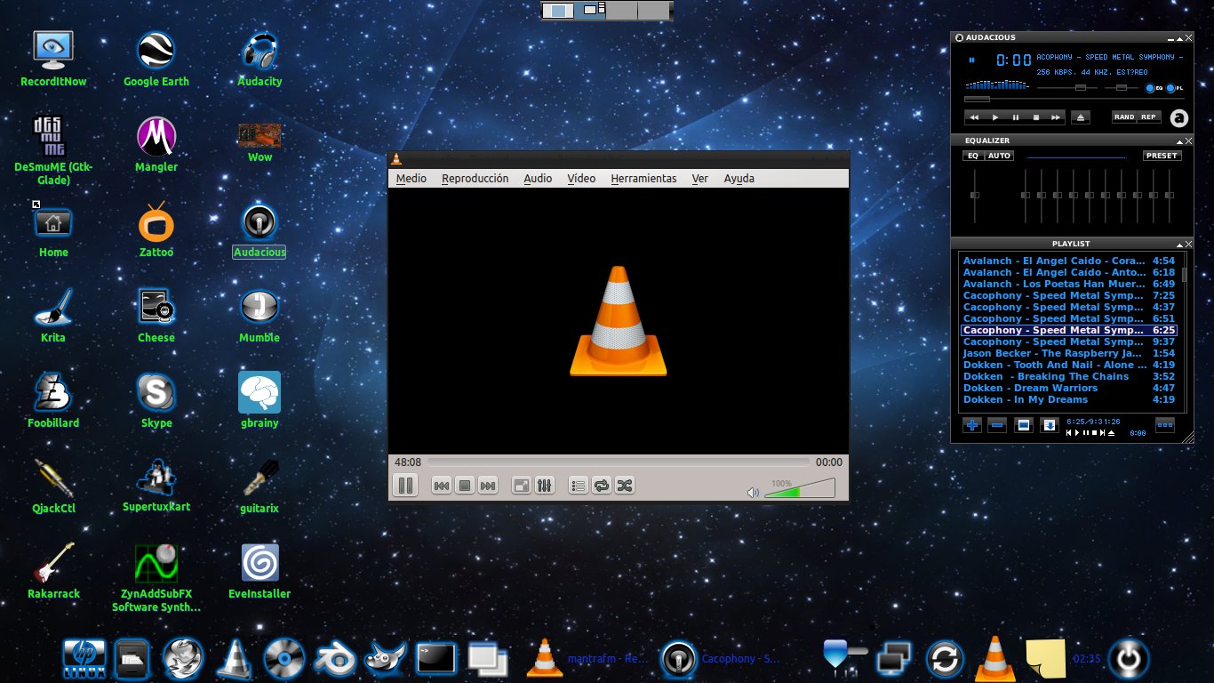Open the Audio menu in VLC
1214x683 pixels.
click(x=538, y=178)
